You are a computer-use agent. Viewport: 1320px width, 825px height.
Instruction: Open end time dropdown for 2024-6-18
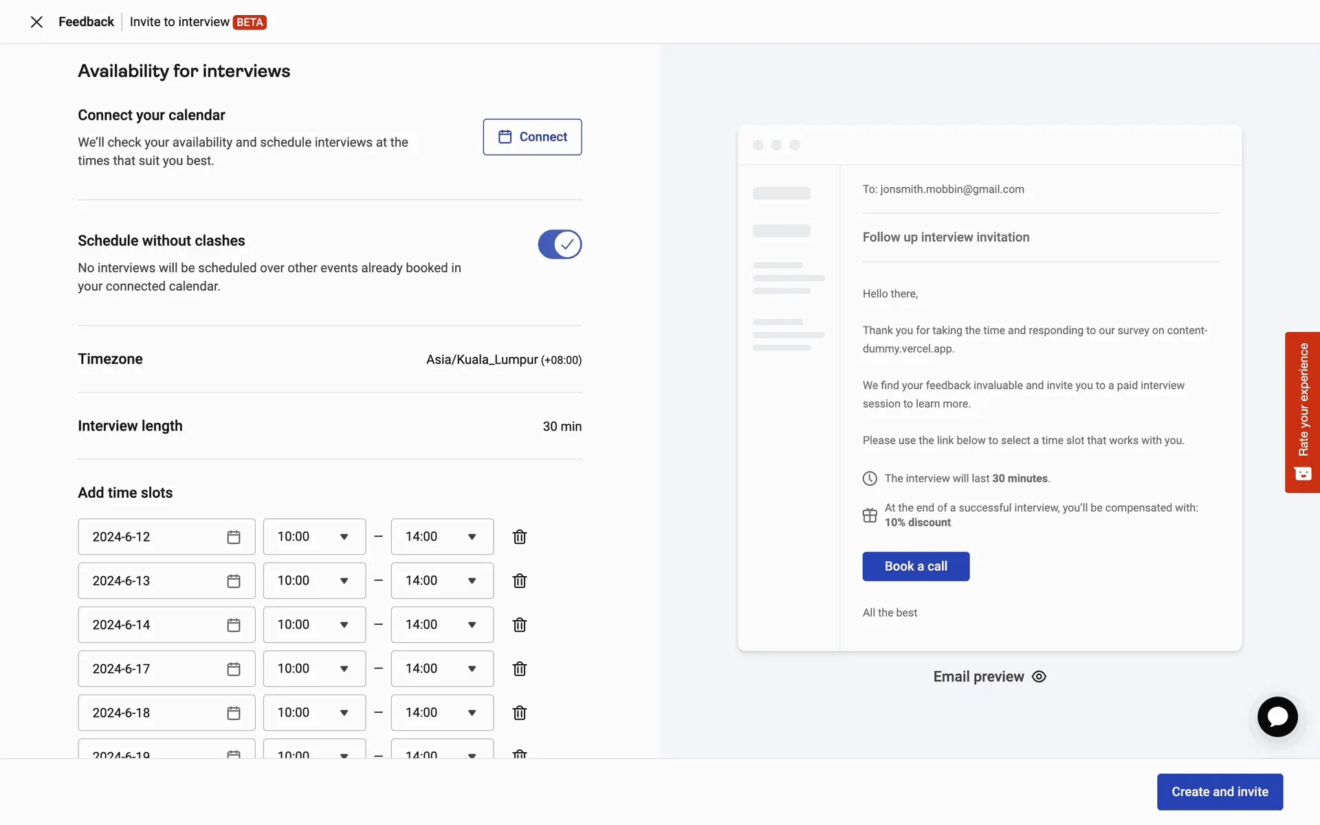pos(442,713)
